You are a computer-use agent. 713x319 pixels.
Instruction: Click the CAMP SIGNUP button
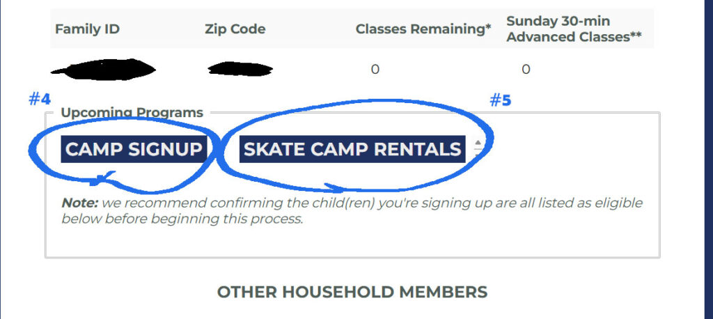[x=134, y=149]
